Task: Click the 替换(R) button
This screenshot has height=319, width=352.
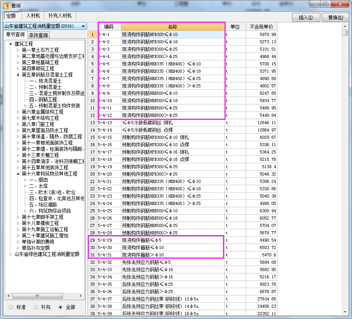Action: pyautogui.click(x=335, y=17)
